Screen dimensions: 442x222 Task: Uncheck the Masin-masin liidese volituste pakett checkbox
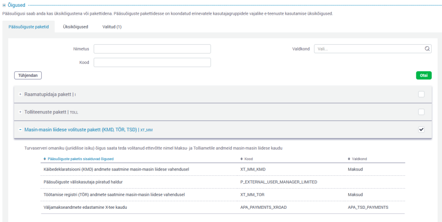(x=421, y=130)
